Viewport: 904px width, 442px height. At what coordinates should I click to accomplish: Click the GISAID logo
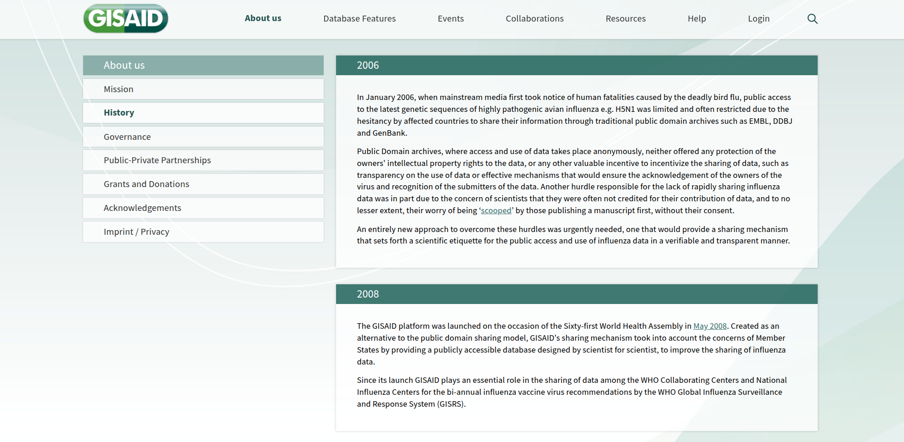pos(126,19)
